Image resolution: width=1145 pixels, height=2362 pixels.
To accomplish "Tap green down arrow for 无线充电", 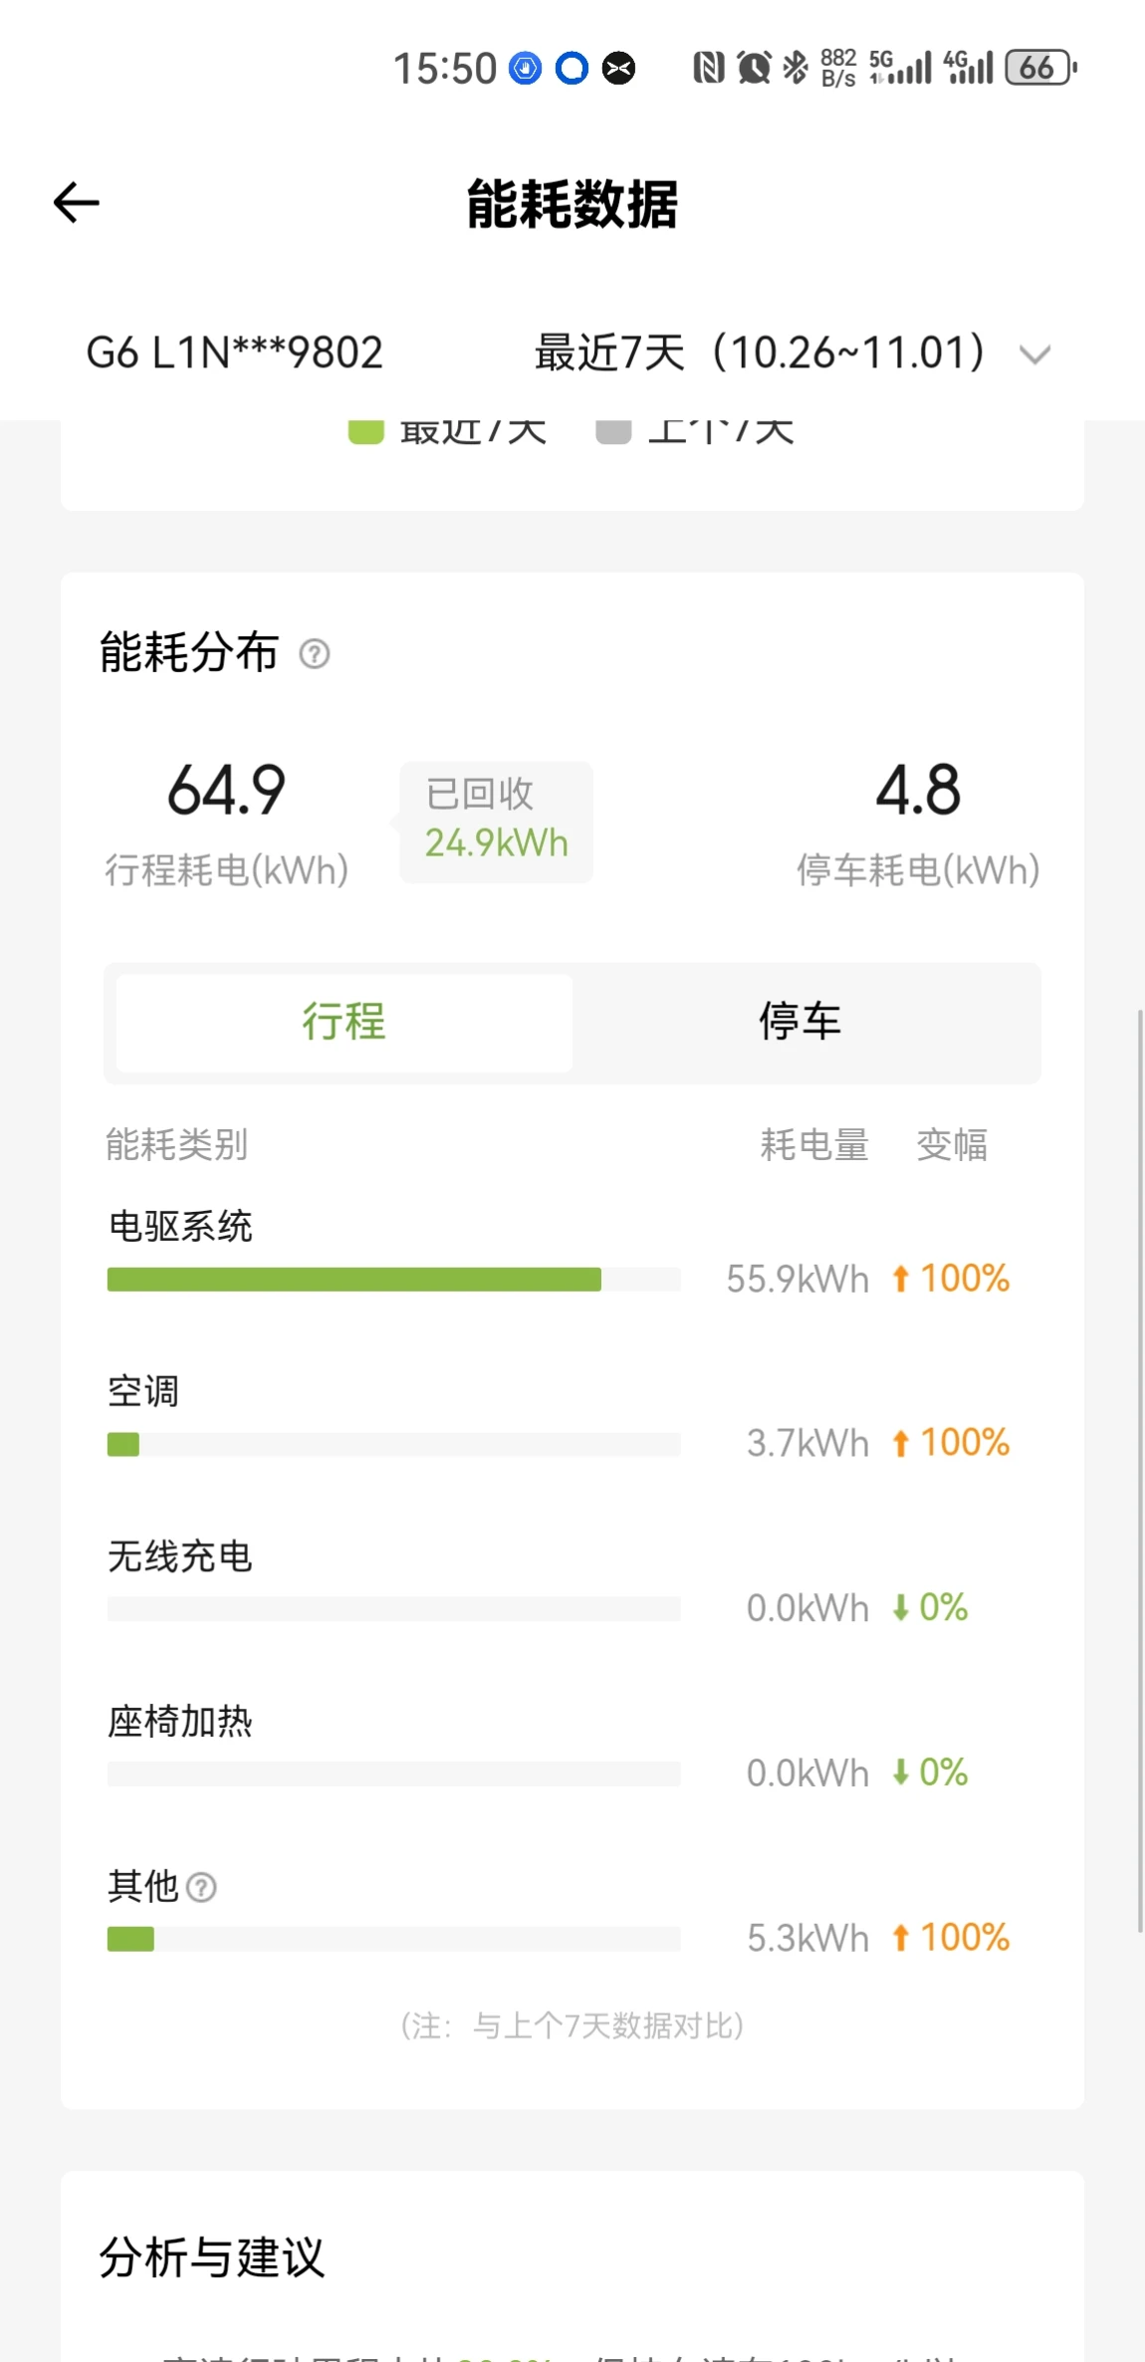I will [x=901, y=1607].
